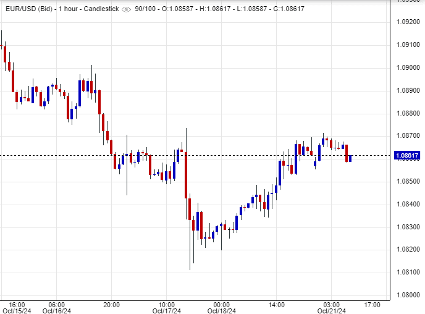
Task: Click the 14:00 time axis label
Action: pos(276,304)
